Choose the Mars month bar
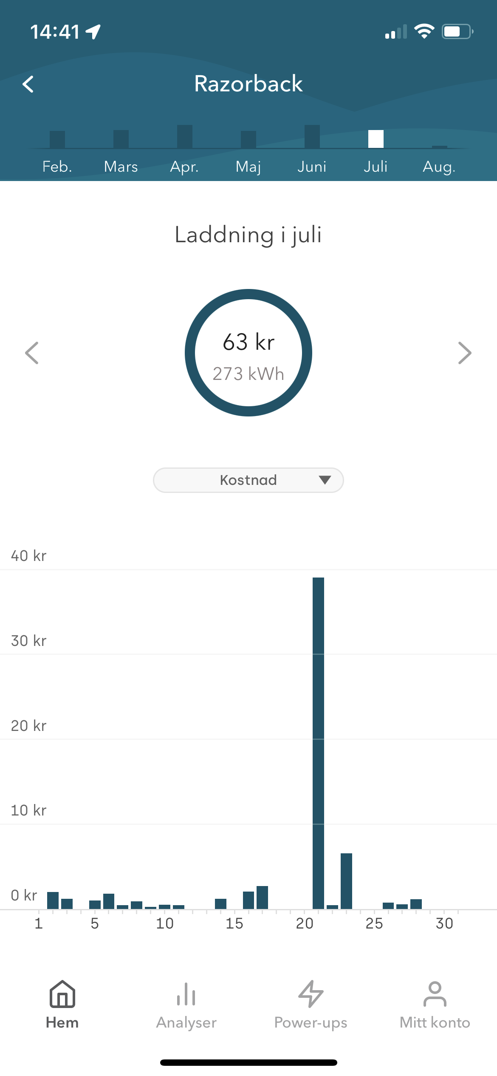 121,139
